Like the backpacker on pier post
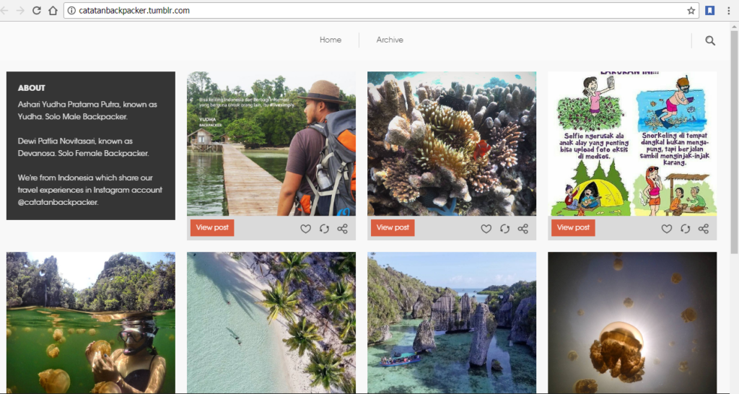 click(x=305, y=229)
